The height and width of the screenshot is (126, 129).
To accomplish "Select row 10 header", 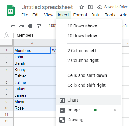I will pyautogui.click(x=6, y=108).
